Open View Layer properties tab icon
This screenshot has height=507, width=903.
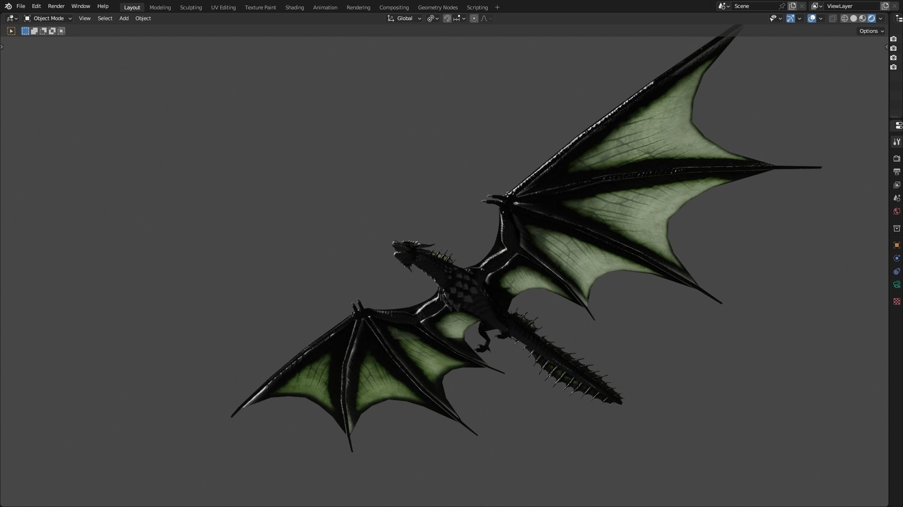tap(896, 185)
